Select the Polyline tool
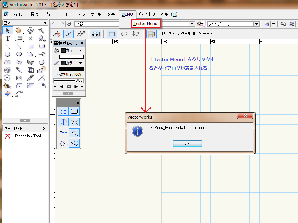Viewport: 298px width, 223px height. tap(19, 62)
